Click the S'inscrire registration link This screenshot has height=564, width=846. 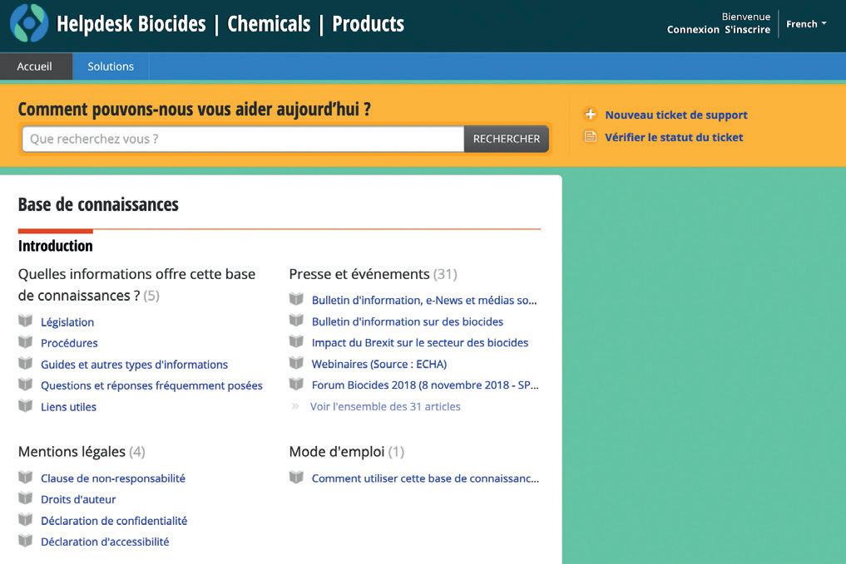(747, 30)
